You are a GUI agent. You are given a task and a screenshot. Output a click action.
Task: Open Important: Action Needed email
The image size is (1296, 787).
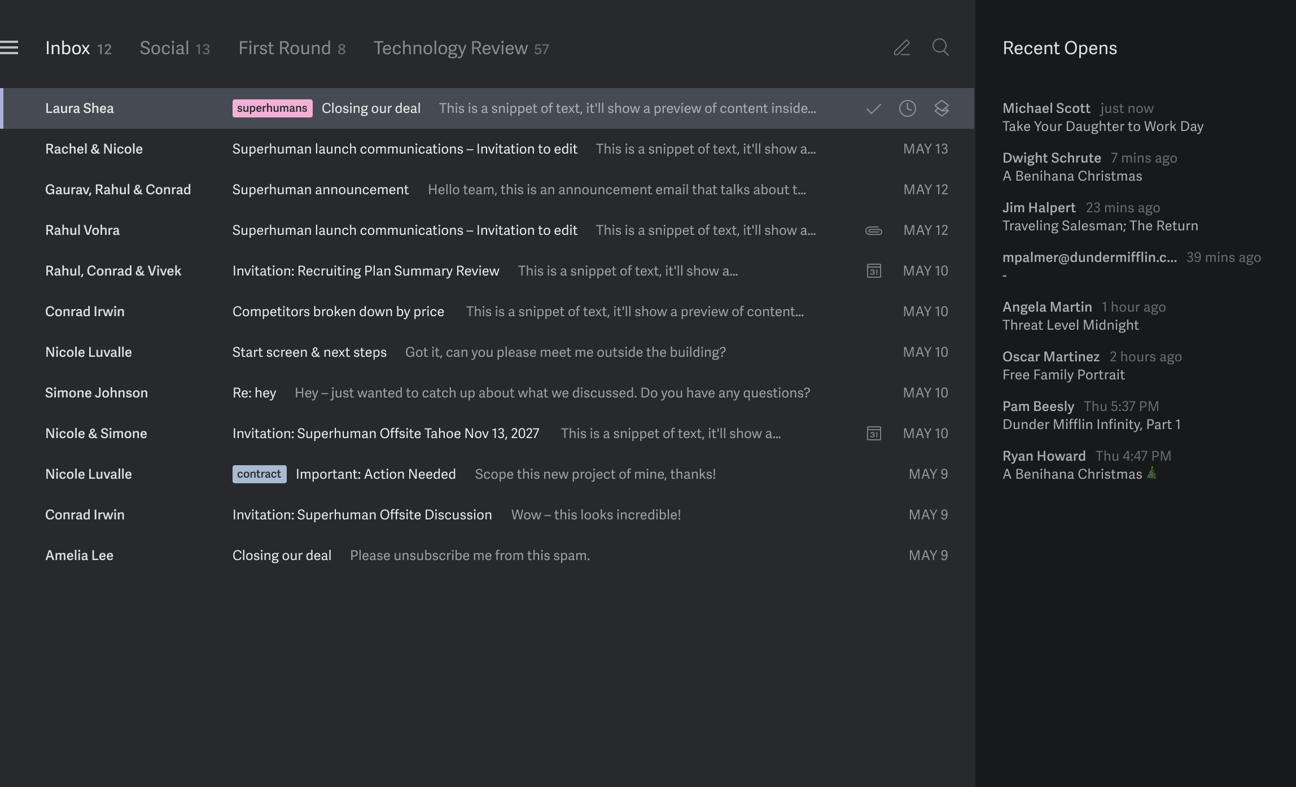point(487,474)
